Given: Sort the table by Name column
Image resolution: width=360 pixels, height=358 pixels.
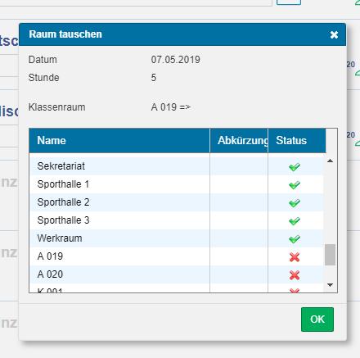Looking at the screenshot, I should point(119,141).
